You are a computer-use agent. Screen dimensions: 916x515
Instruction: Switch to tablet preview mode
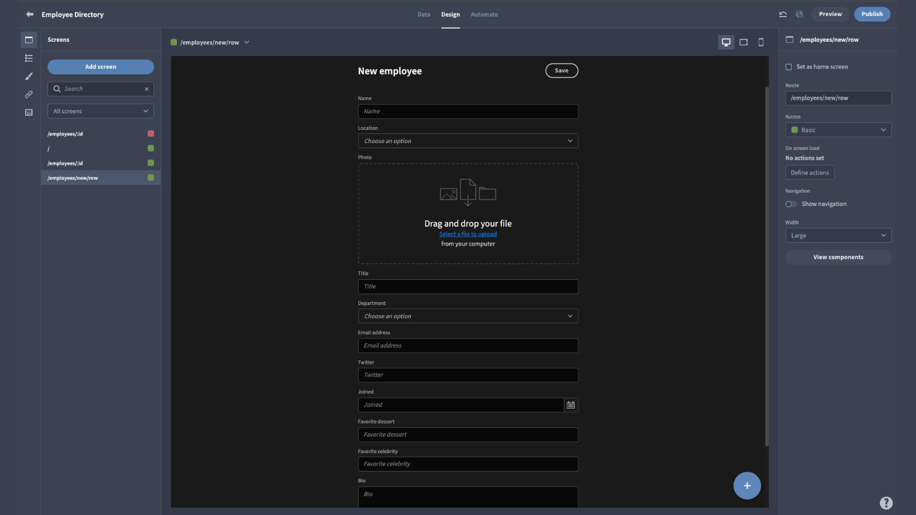pos(743,42)
